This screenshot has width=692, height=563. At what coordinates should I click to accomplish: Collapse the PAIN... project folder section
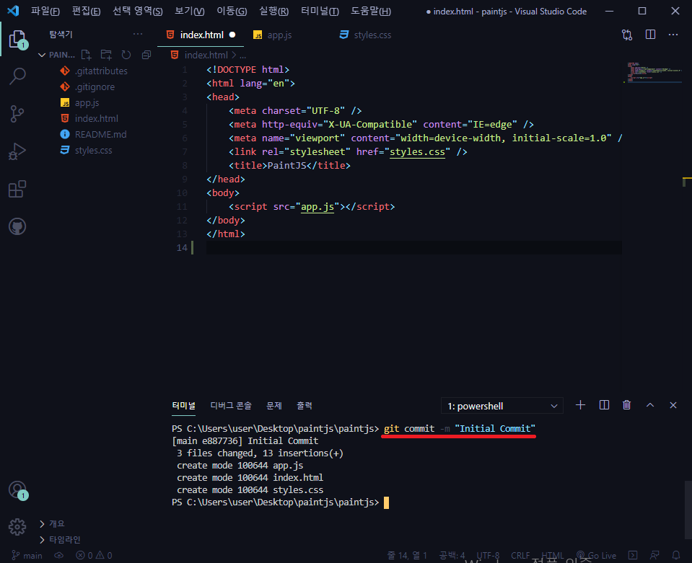[x=57, y=55]
